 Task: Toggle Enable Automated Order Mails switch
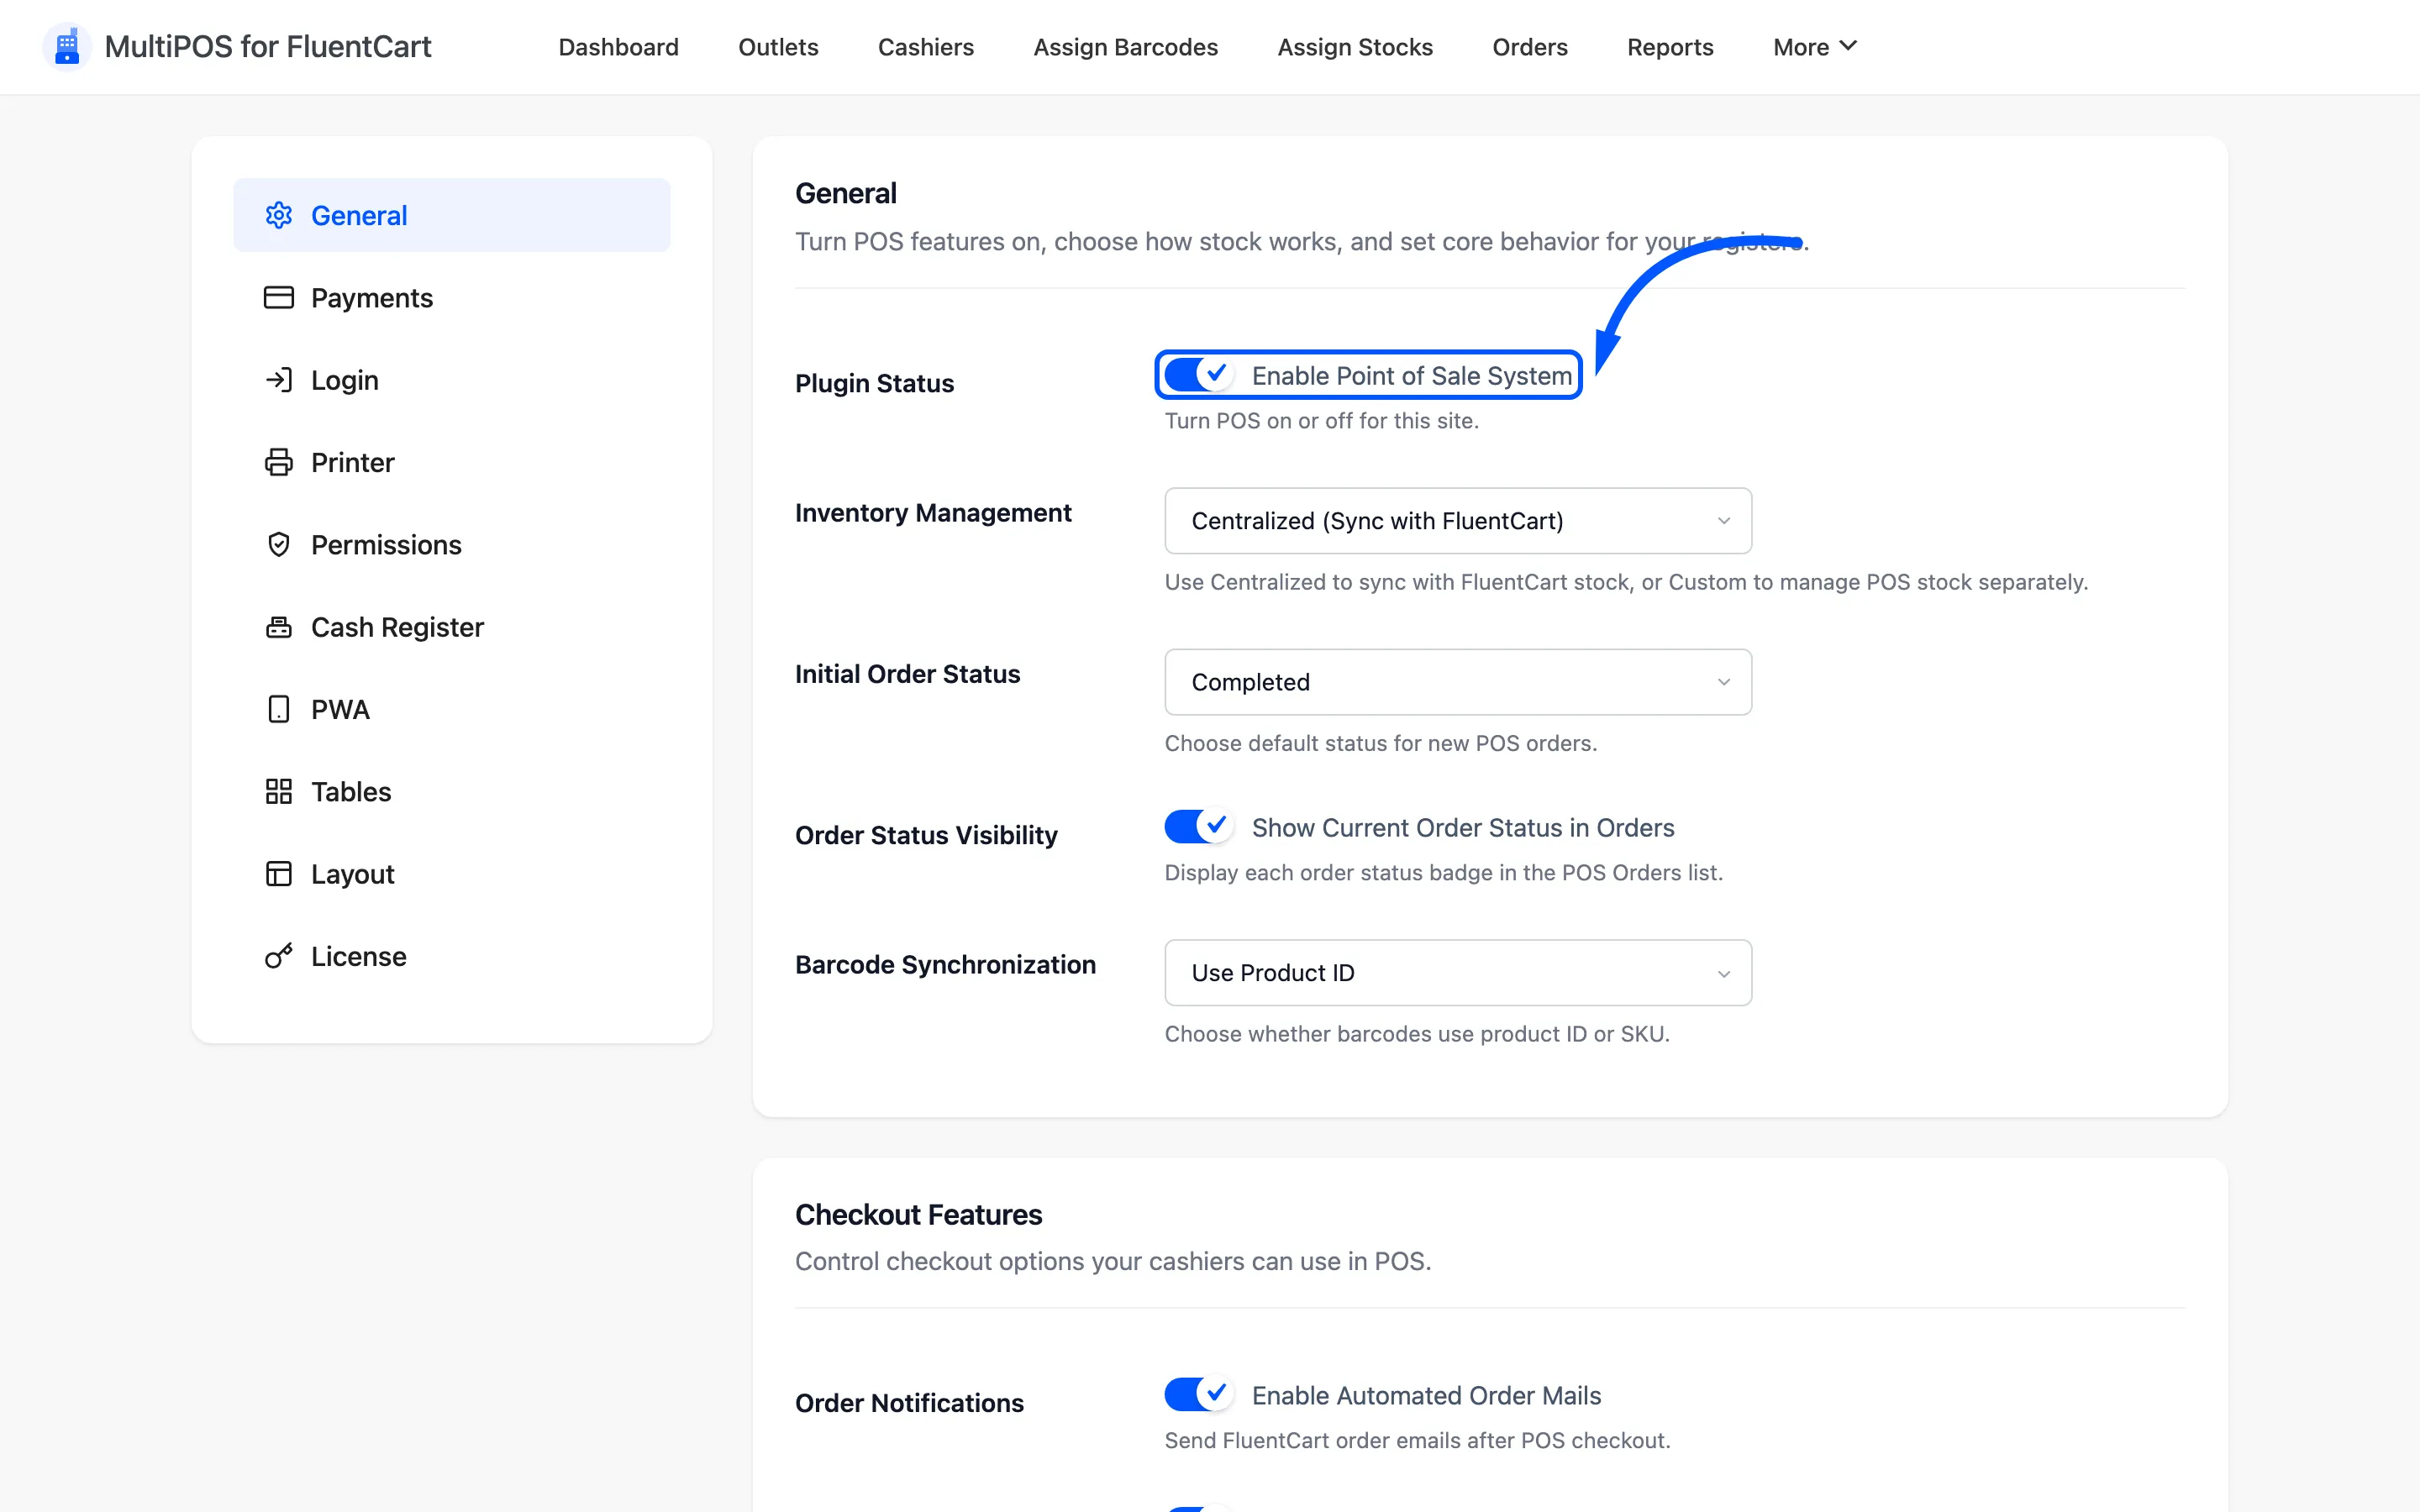click(1198, 1394)
